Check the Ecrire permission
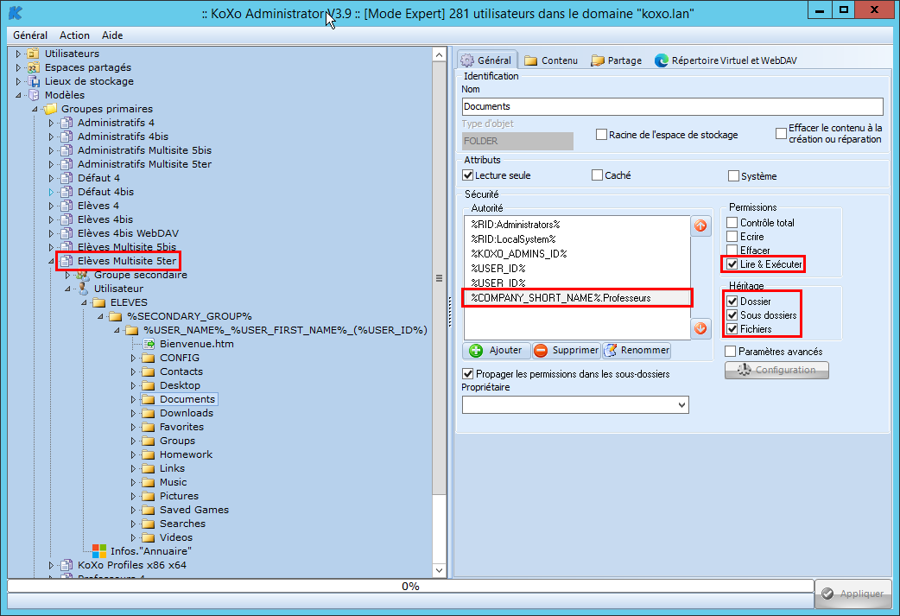Screen dimensions: 900x616 (732, 236)
